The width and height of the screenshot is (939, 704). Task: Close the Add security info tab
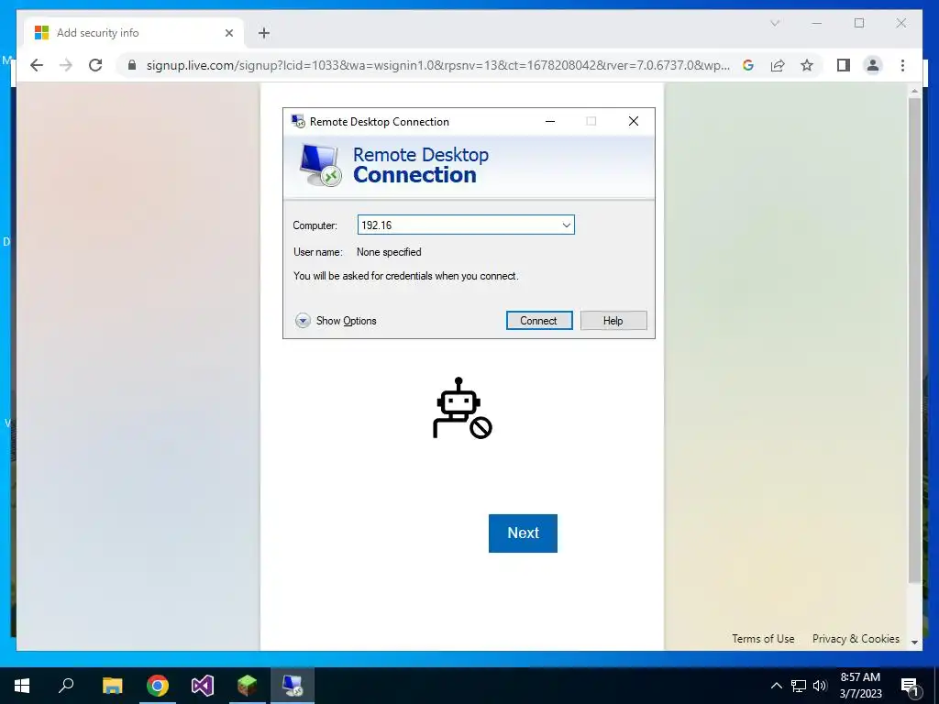click(228, 33)
